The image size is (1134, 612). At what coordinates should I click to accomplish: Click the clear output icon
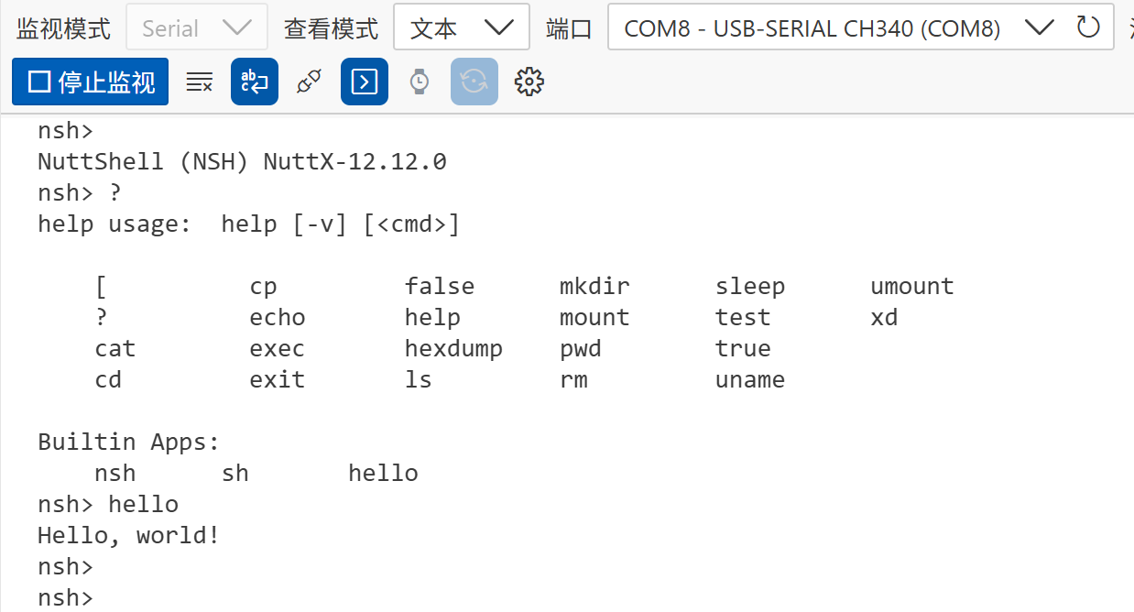(199, 82)
